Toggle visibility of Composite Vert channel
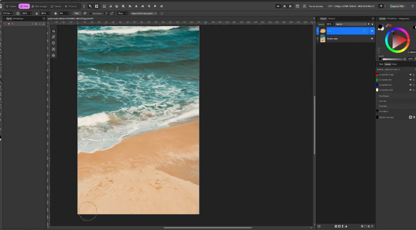Image resolution: width=416 pixels, height=230 pixels. pos(410,80)
